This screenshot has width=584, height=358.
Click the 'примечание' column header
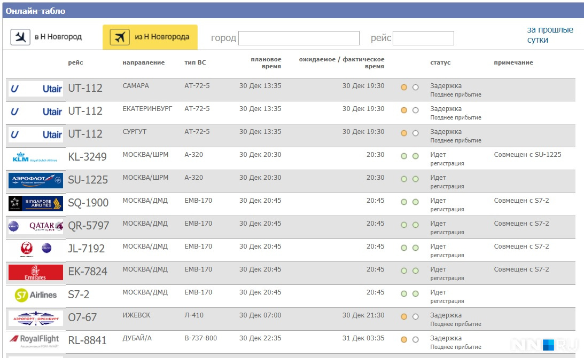pos(513,62)
